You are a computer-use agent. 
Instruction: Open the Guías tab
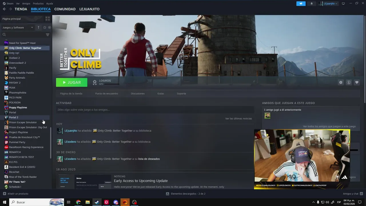click(x=161, y=94)
